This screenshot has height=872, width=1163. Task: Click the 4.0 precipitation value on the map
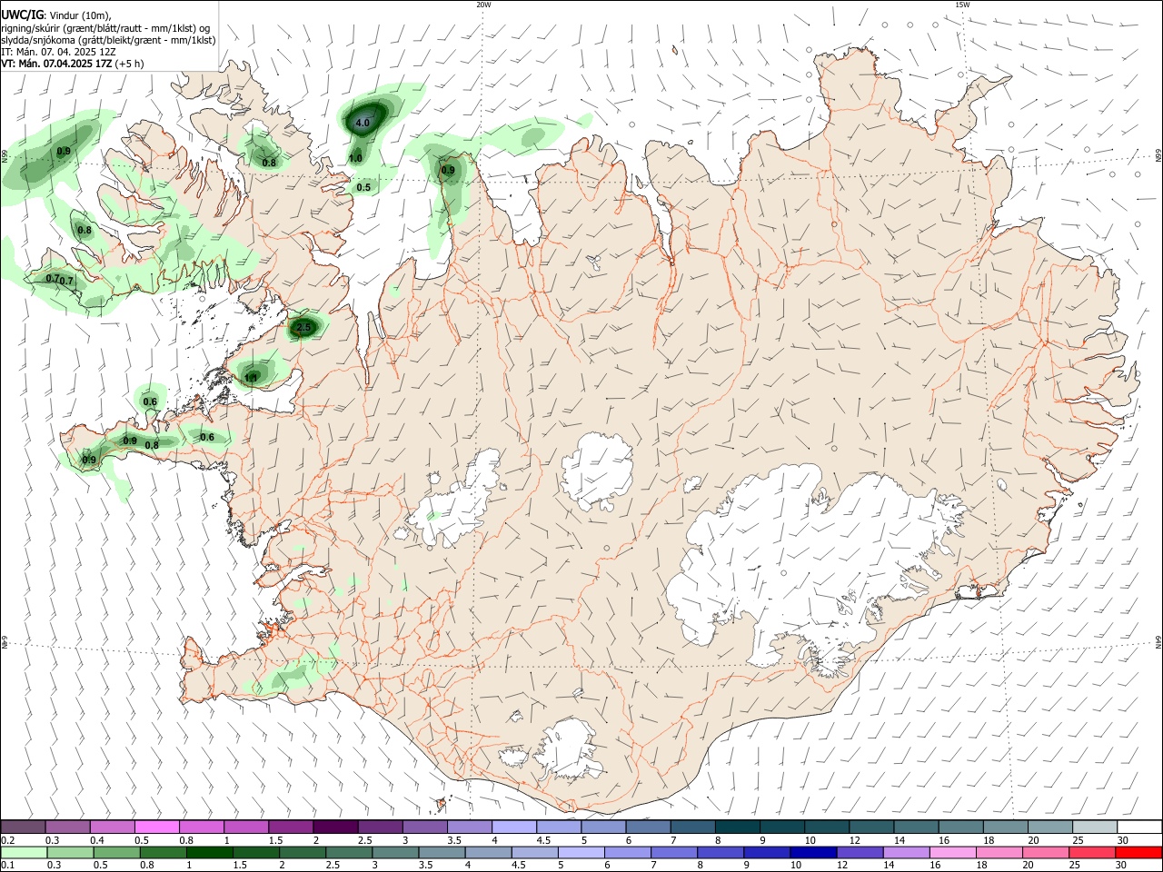(x=363, y=123)
